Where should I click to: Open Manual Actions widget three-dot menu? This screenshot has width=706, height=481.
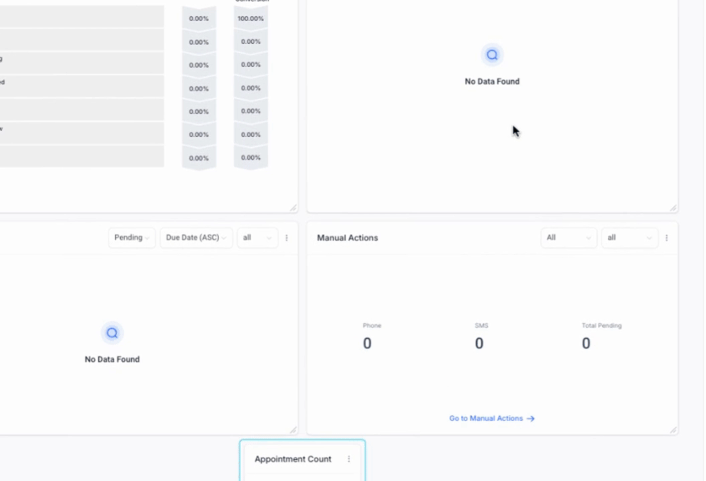tap(667, 238)
